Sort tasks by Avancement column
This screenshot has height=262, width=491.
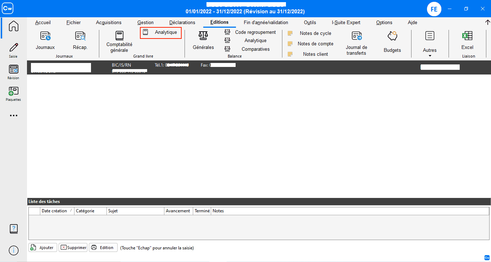click(x=178, y=211)
